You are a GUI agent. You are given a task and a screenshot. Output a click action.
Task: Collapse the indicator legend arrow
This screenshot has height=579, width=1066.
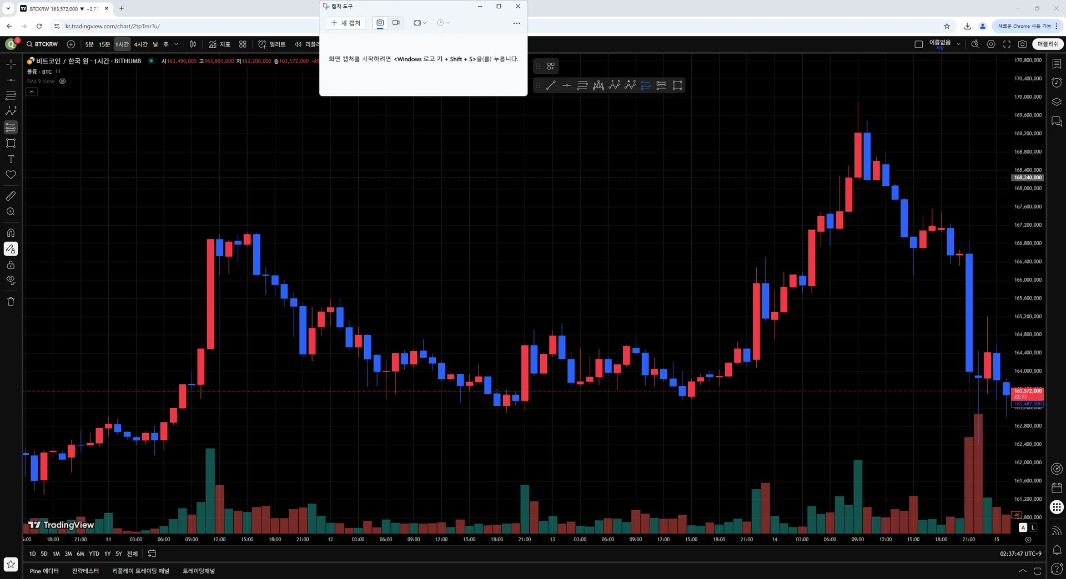click(x=32, y=92)
